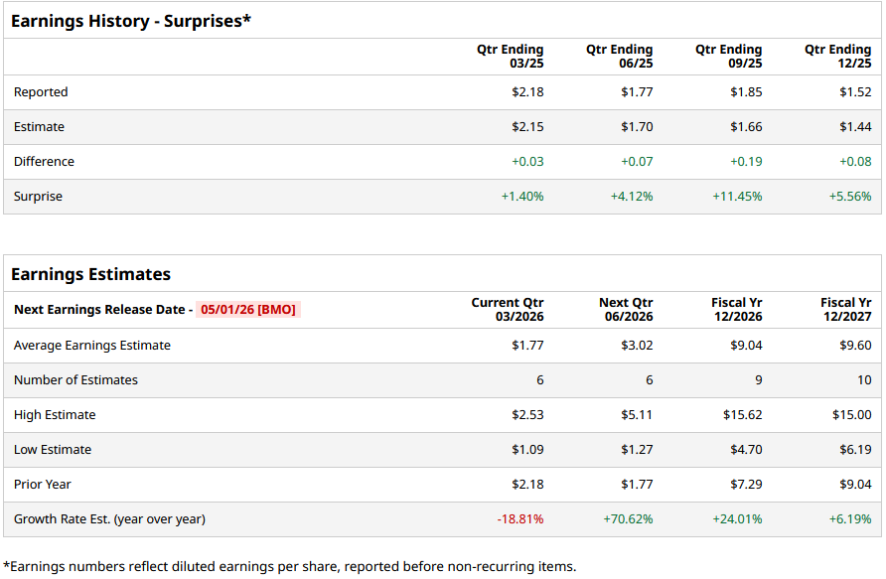Viewport: 886px width, 579px height.
Task: Click the Number of Estimates row label
Action: pos(75,380)
